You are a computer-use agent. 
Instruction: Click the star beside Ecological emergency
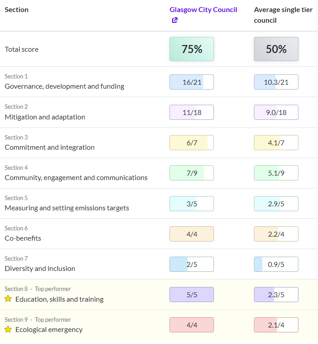point(8,329)
